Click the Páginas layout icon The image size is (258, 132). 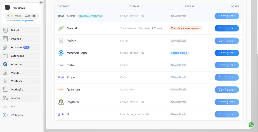pyautogui.click(x=5, y=39)
